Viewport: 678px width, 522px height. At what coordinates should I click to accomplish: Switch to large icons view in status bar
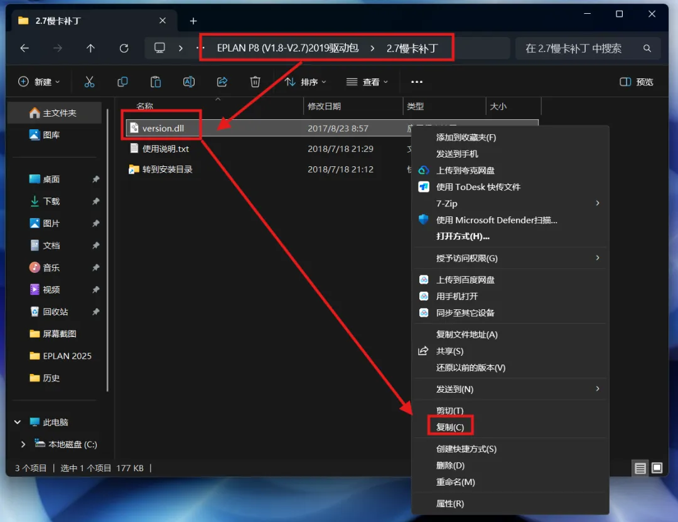657,468
